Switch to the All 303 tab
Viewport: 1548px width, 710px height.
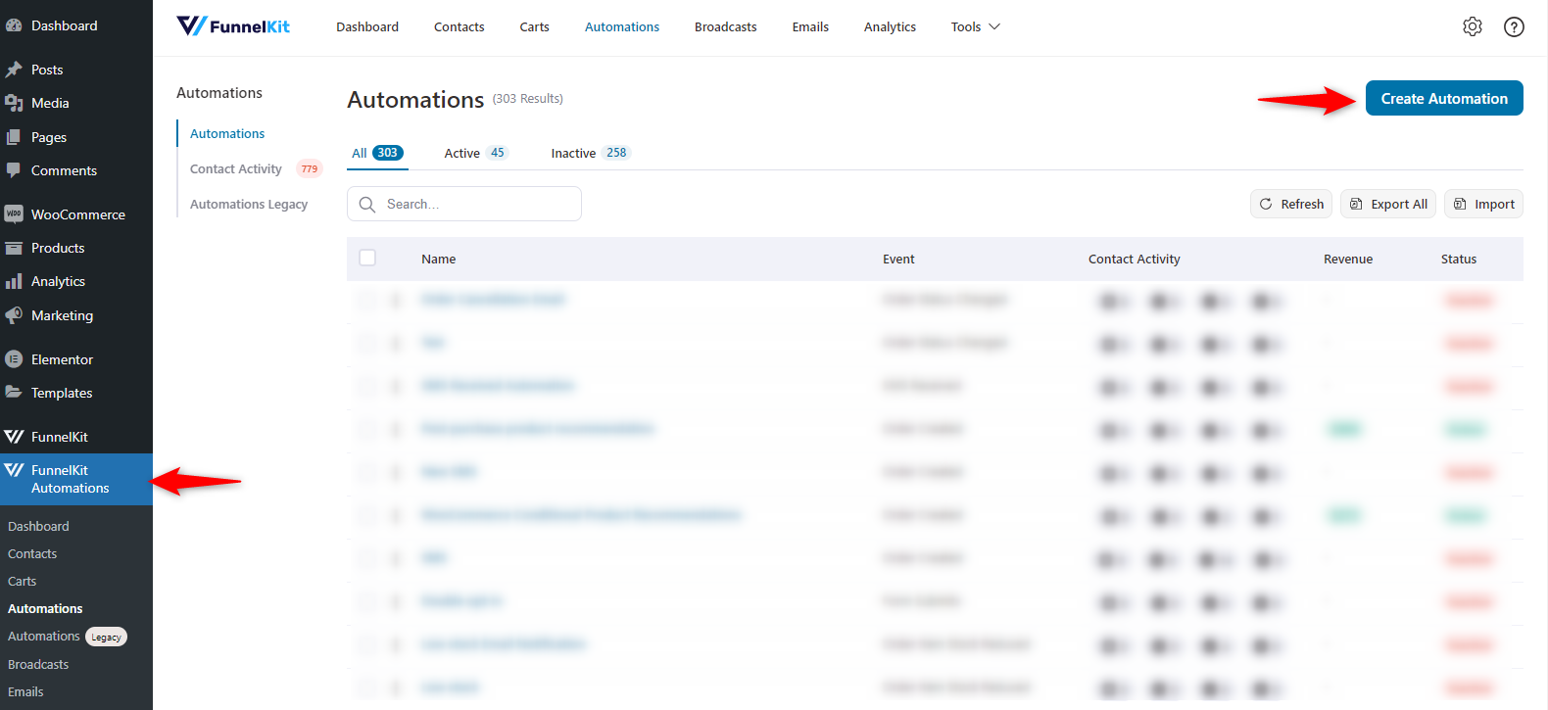(x=377, y=153)
